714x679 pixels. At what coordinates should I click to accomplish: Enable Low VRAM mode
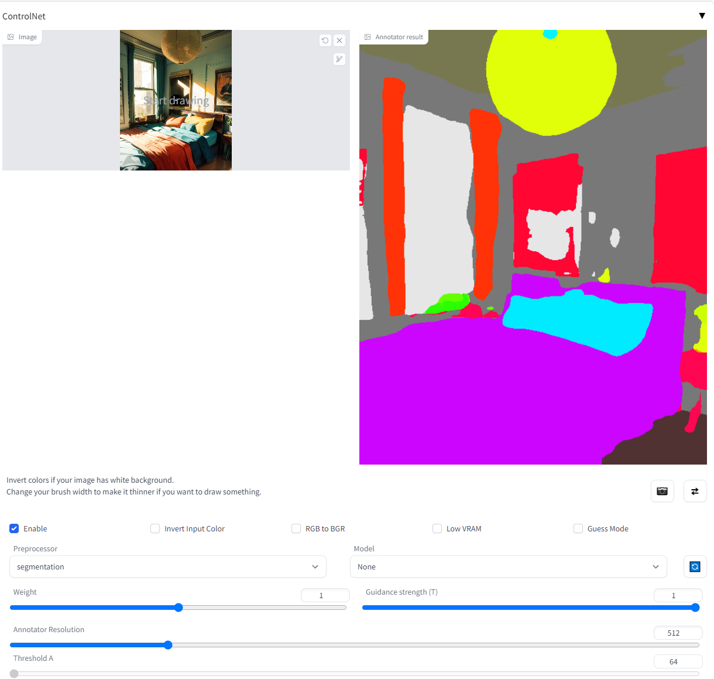click(437, 528)
